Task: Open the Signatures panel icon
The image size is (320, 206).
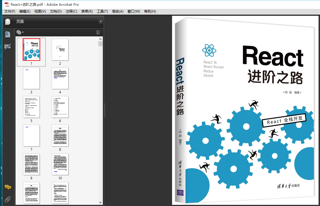Action: tap(8, 47)
